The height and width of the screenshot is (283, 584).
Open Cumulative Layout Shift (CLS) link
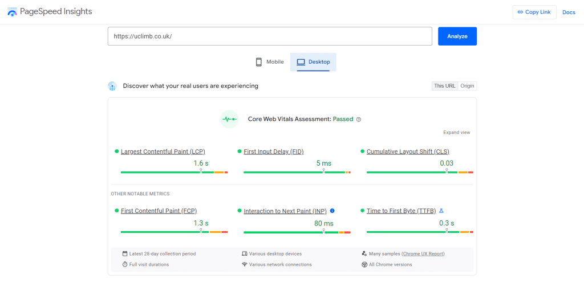pyautogui.click(x=408, y=151)
